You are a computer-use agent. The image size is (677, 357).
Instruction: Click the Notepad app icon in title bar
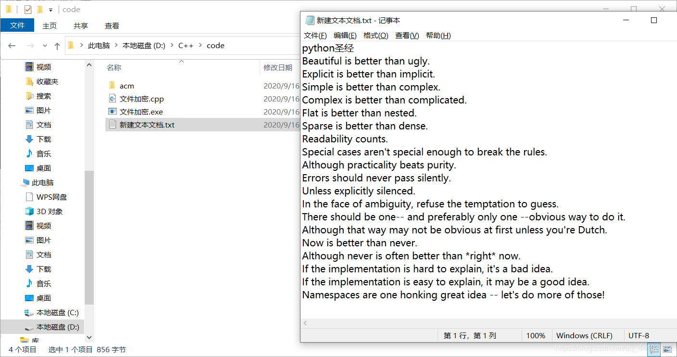[310, 20]
